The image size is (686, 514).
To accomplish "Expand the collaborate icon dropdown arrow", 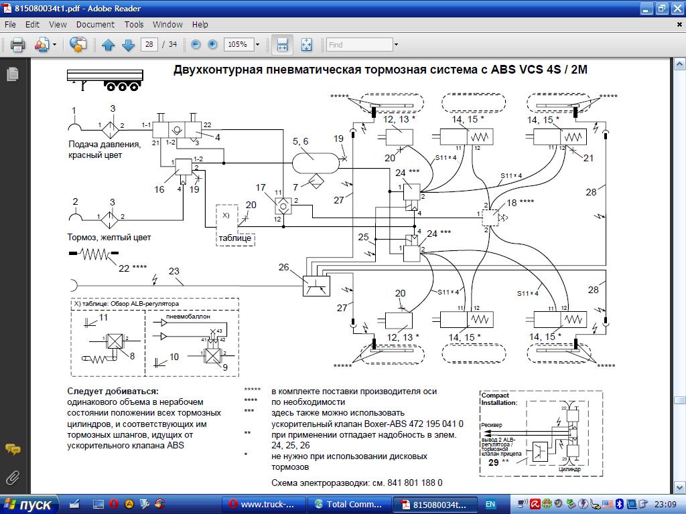I will [55, 45].
